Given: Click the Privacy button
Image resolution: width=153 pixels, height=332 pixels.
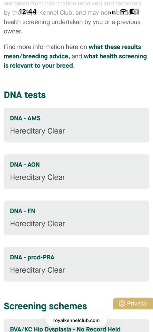Looking at the screenshot, I should click(x=133, y=303).
